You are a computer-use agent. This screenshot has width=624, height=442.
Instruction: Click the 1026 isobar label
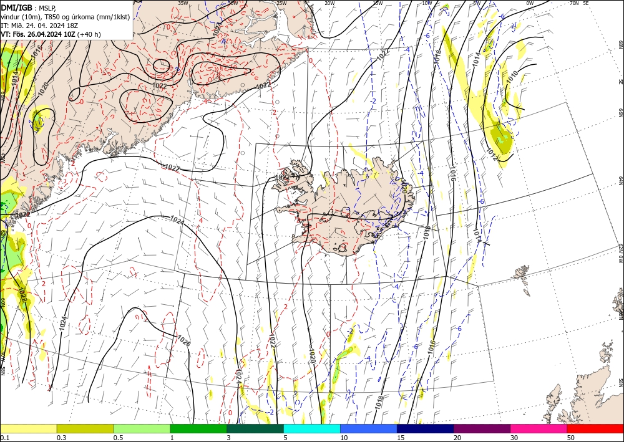pos(183,340)
